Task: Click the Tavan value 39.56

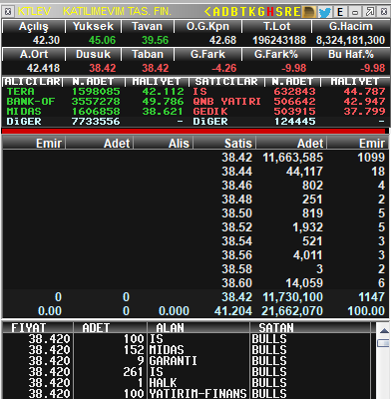Action: tap(155, 40)
